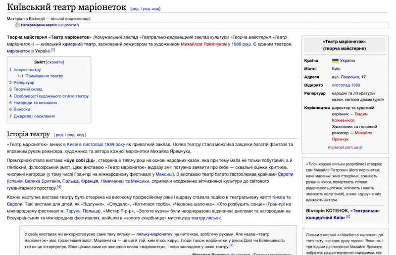
Task: Jump to contents item «Виноски»
Action: coord(22,109)
